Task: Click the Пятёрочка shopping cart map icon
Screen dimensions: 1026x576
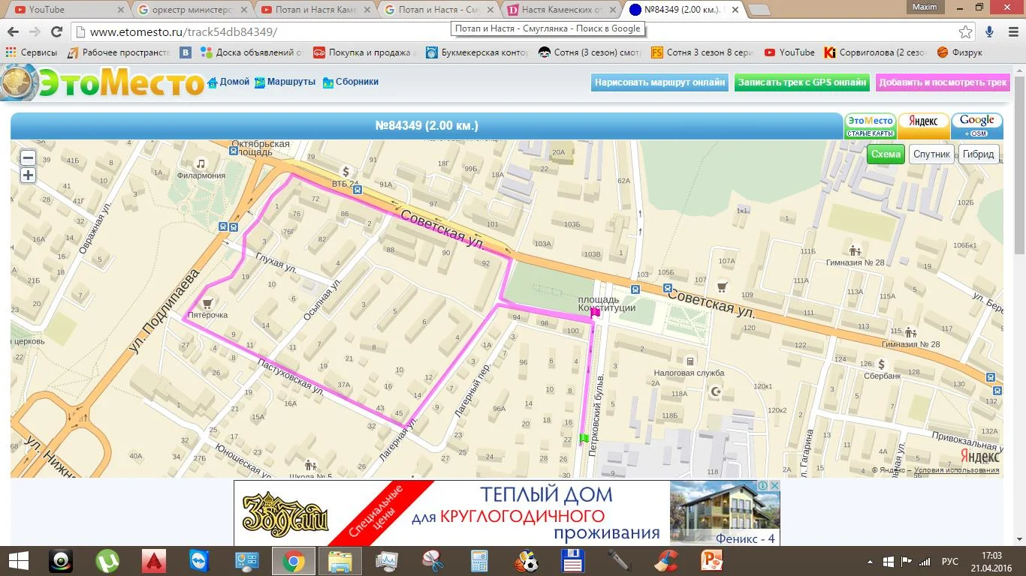Action: pos(207,303)
